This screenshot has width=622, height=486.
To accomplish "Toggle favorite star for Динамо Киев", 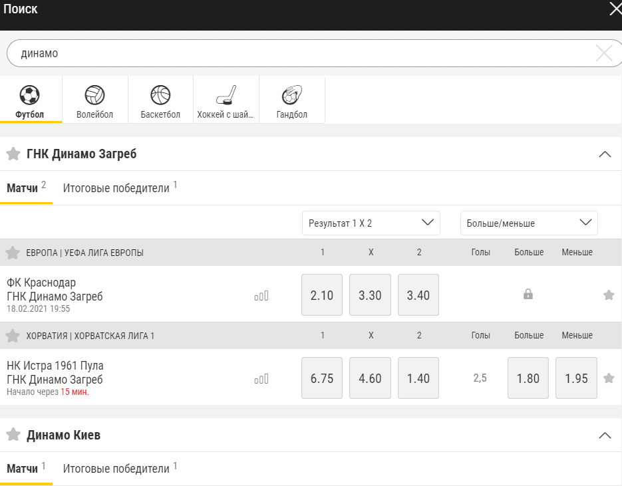I will [13, 435].
